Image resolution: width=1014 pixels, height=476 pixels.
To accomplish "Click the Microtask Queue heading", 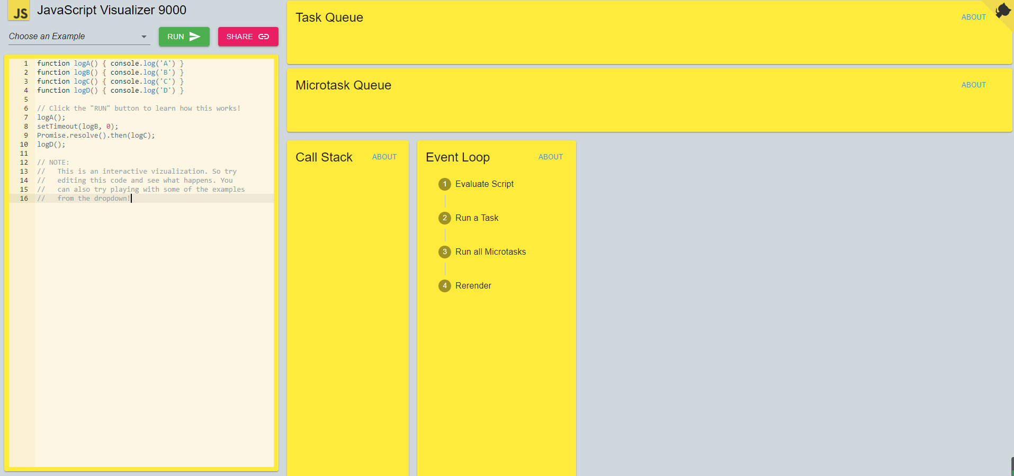I will point(343,85).
